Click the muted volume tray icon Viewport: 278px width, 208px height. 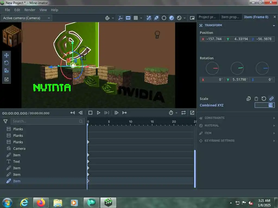click(x=251, y=203)
